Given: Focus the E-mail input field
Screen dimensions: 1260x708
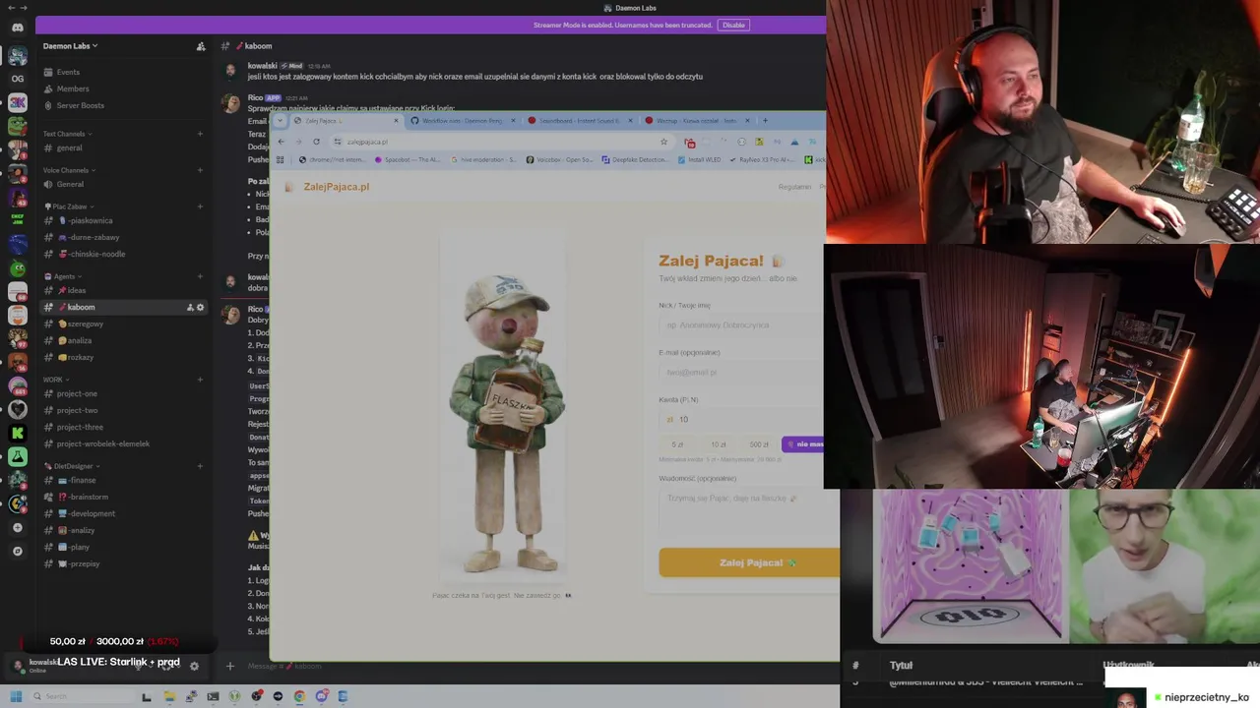Looking at the screenshot, I should [x=743, y=373].
